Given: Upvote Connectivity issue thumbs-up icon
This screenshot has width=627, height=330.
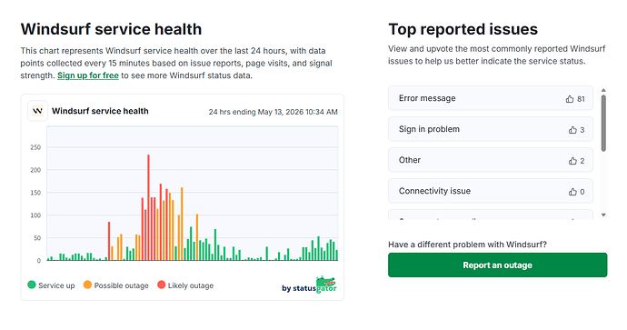Looking at the screenshot, I should [572, 192].
